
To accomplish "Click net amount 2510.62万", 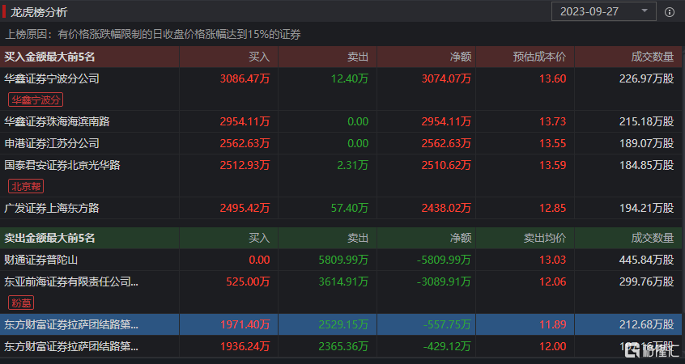I will click(446, 165).
